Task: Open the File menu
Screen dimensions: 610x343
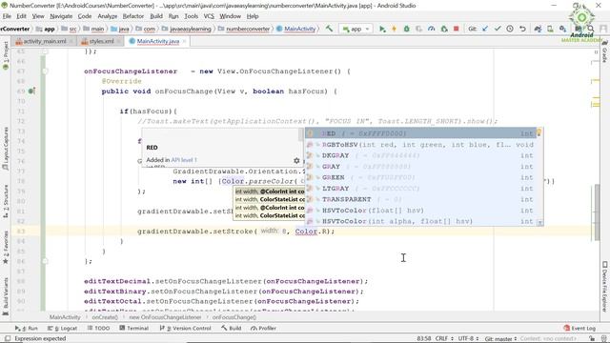Action: click(x=7, y=16)
